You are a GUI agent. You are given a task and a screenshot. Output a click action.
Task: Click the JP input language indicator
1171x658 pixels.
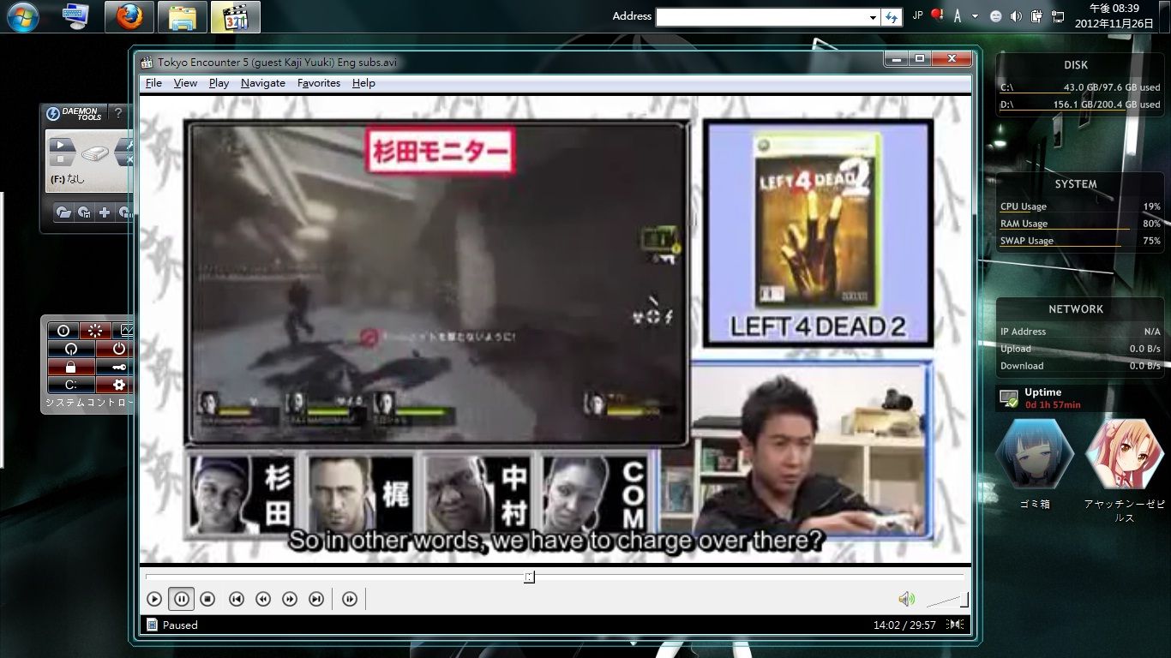[917, 15]
